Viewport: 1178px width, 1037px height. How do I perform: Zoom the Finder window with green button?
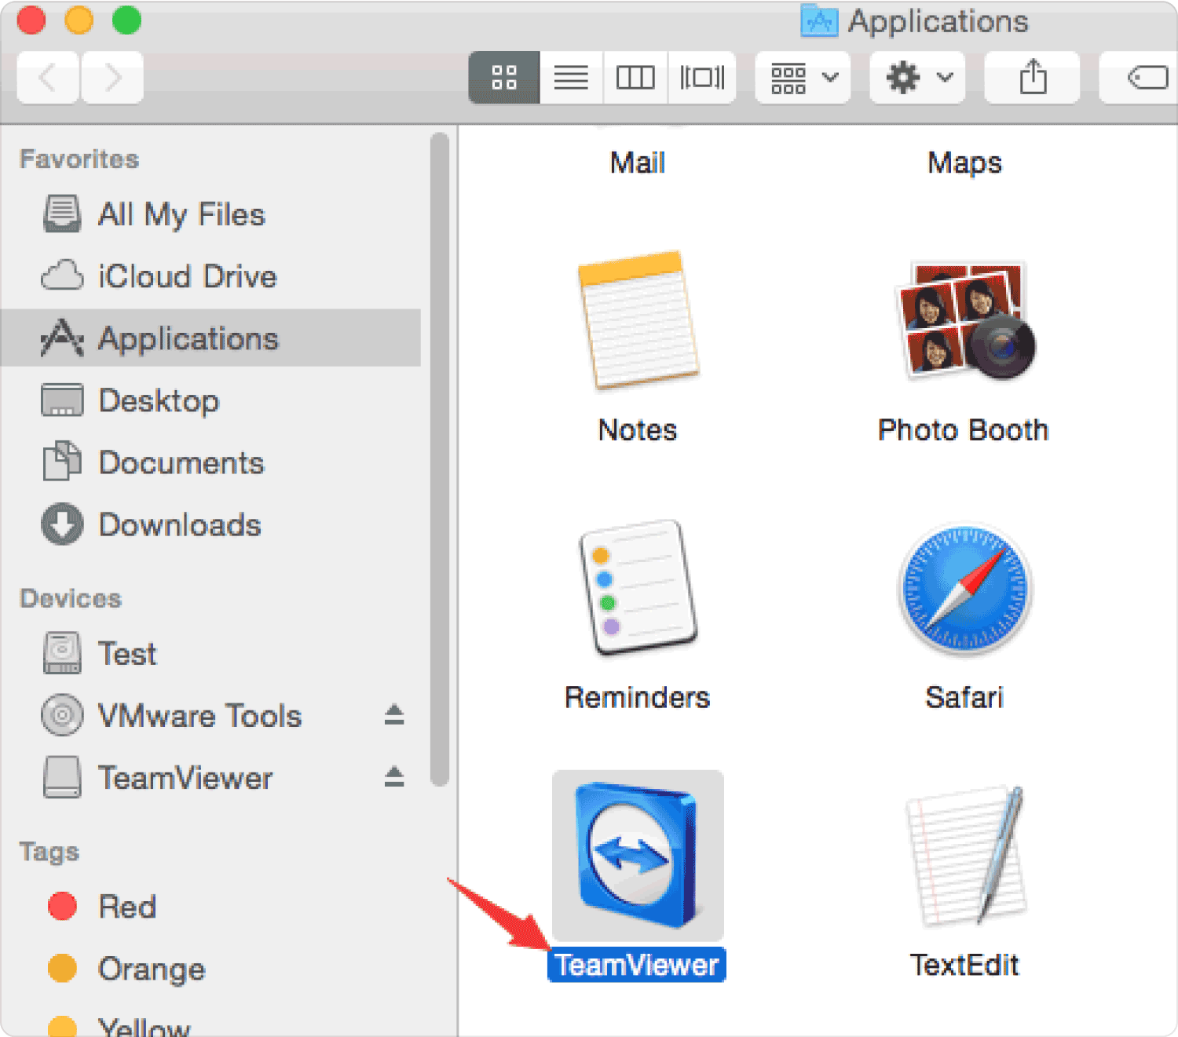click(126, 20)
